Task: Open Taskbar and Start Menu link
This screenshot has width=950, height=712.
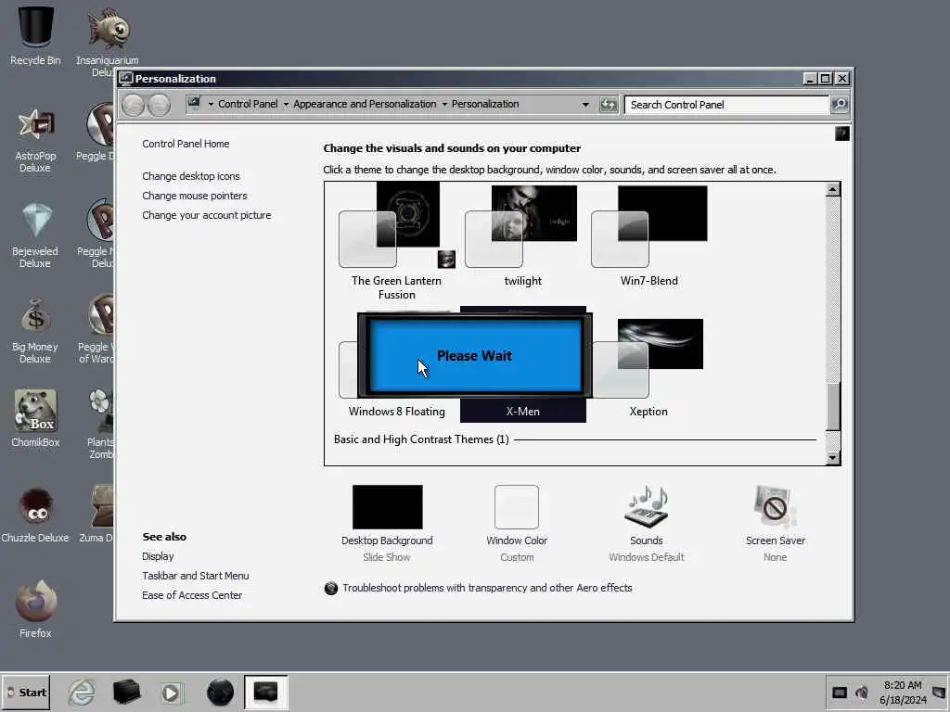Action: [x=195, y=575]
